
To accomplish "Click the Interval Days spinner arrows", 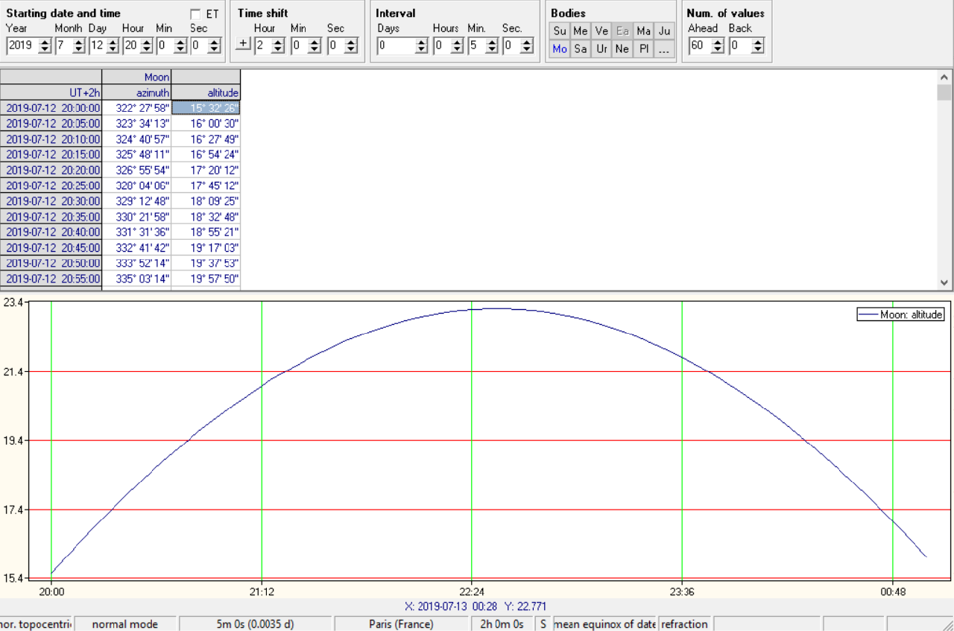I will 422,45.
